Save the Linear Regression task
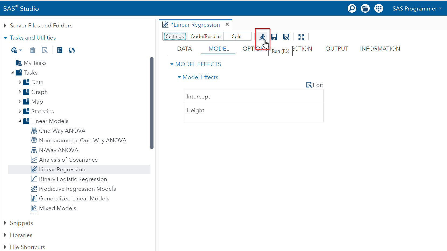The width and height of the screenshot is (447, 251). click(274, 37)
